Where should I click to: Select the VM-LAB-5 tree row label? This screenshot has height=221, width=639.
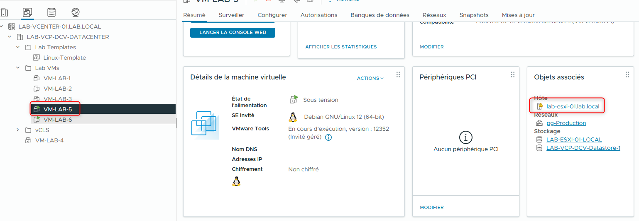pos(58,109)
